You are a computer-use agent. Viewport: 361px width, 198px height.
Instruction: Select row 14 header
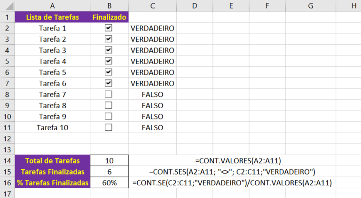point(7,160)
